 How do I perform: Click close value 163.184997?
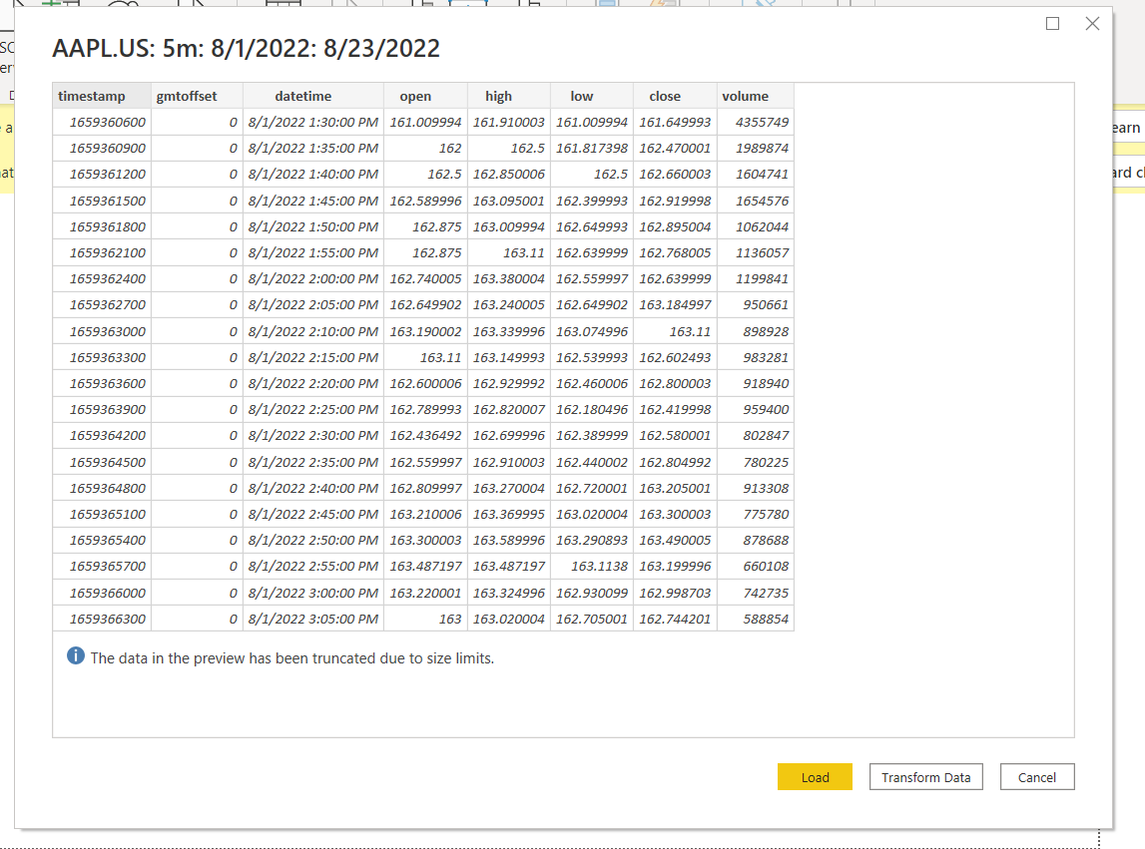pos(676,305)
